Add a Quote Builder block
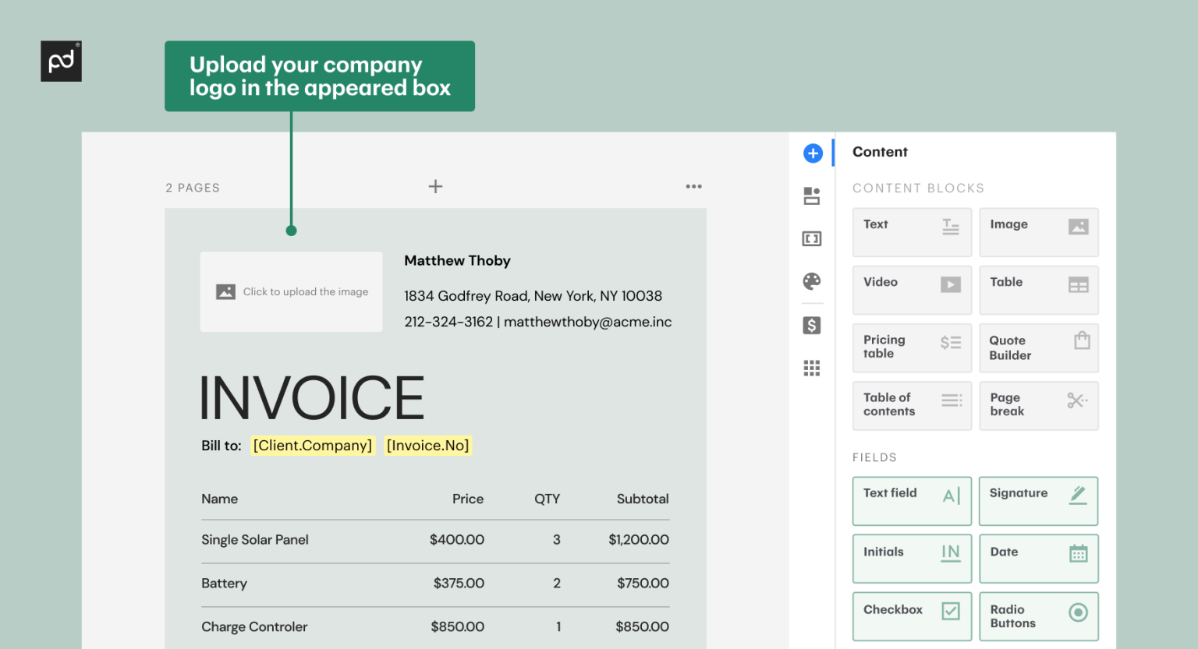Viewport: 1198px width, 649px height. [x=1038, y=347]
